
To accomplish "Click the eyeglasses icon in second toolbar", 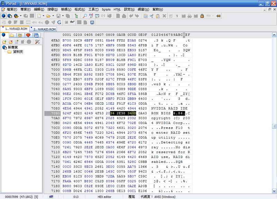I will tap(72, 22).
